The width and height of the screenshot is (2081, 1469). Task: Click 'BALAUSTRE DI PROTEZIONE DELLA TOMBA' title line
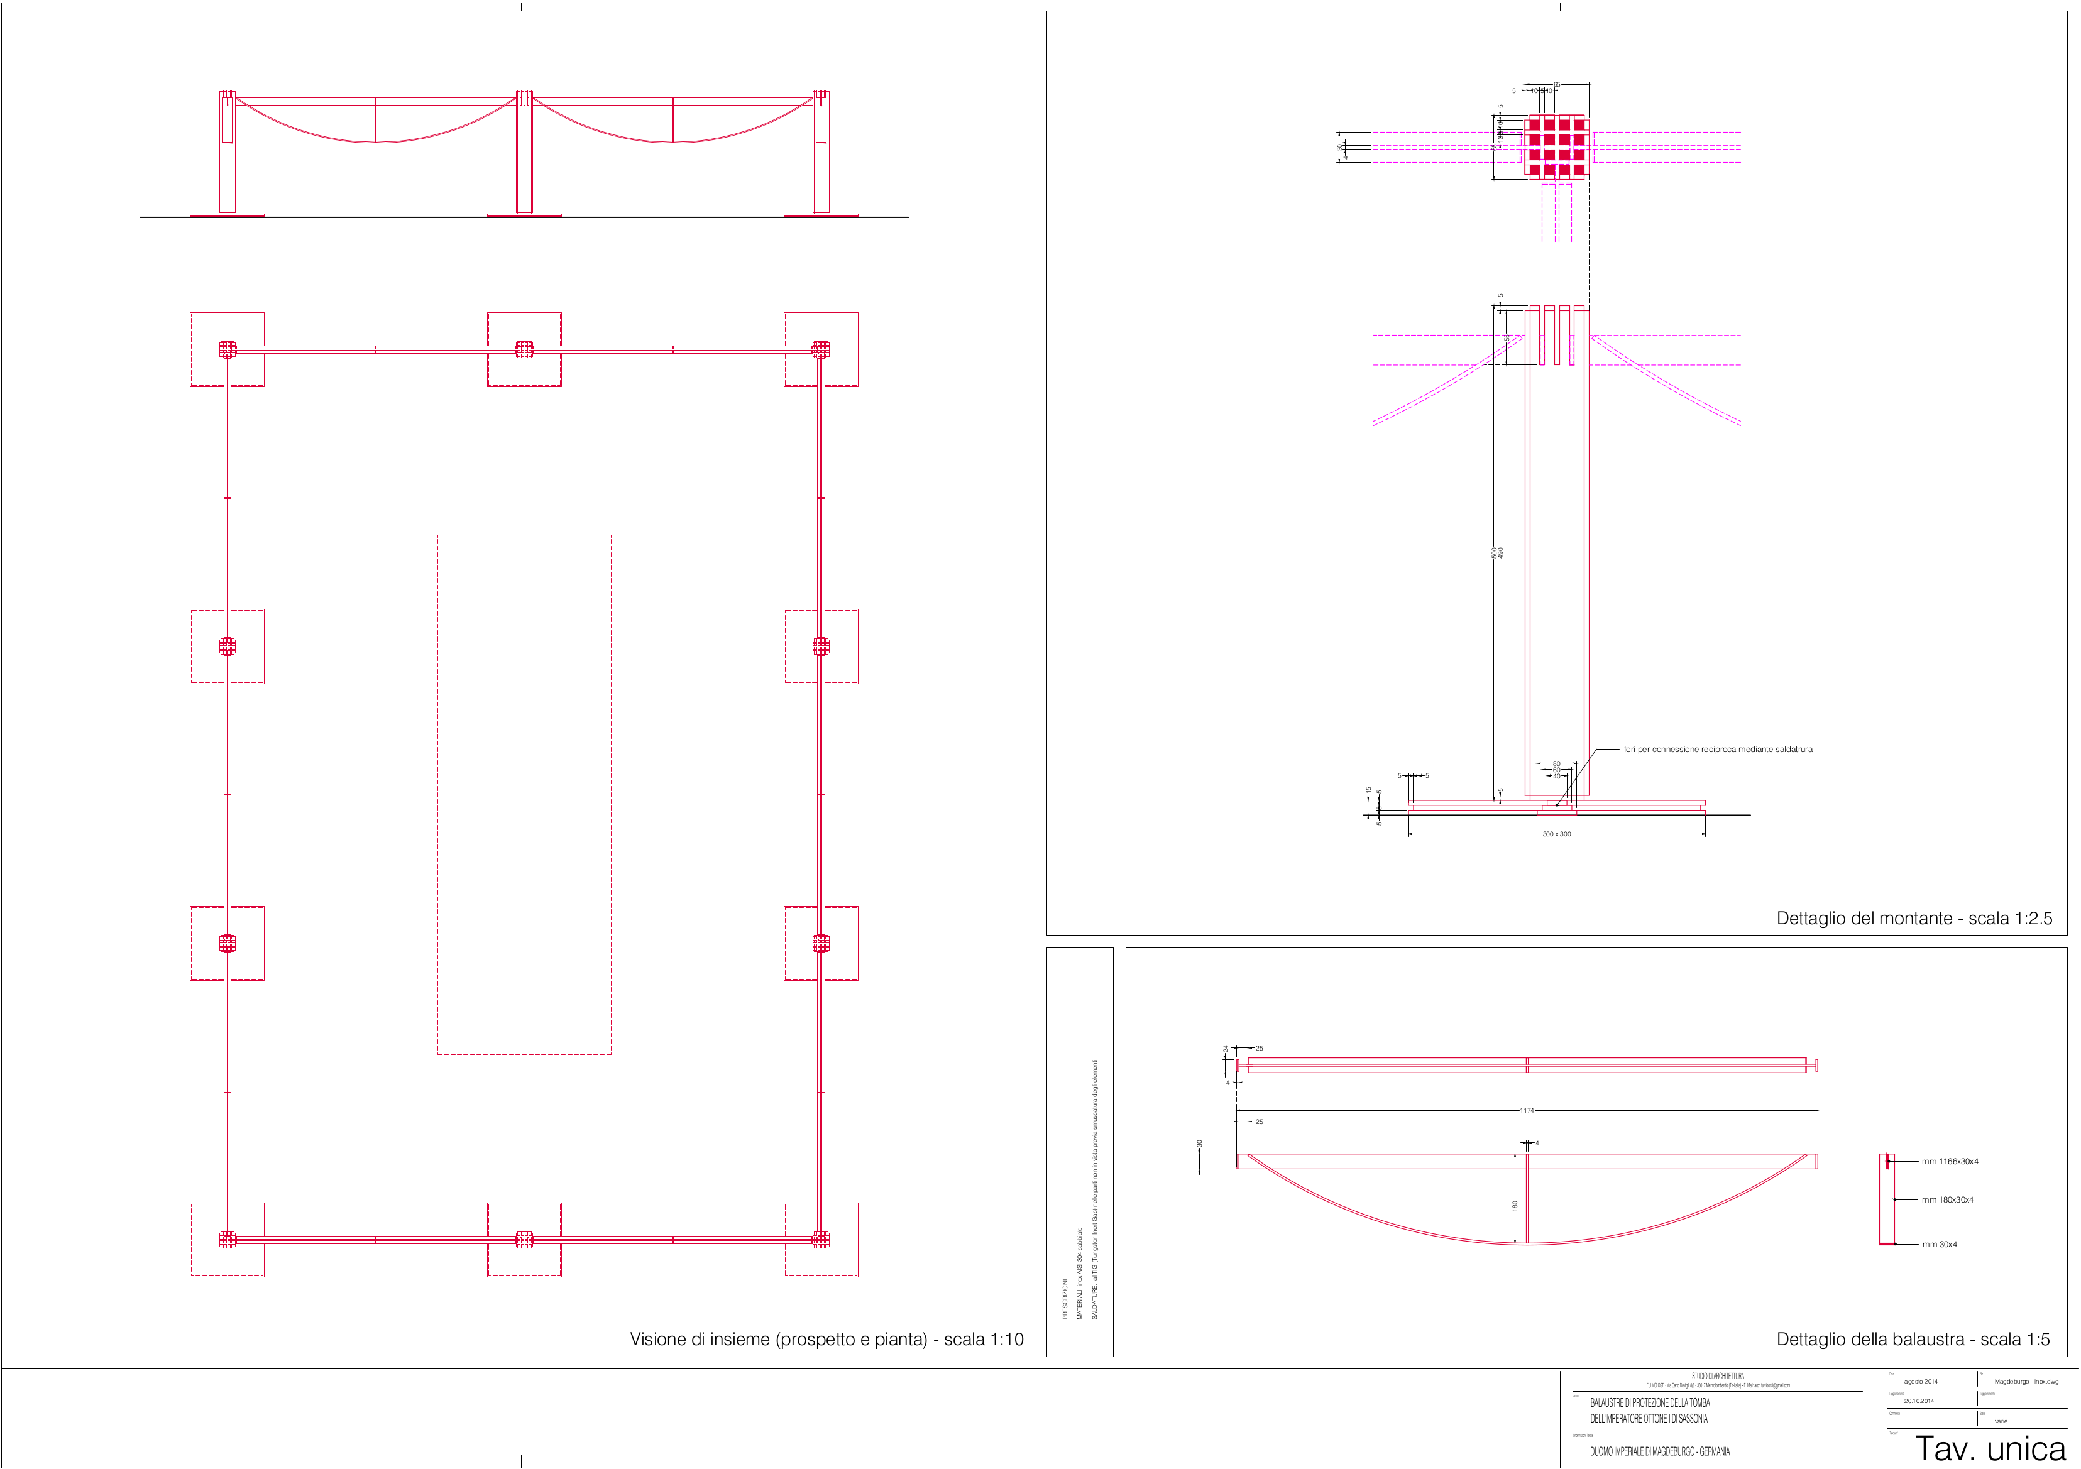pyautogui.click(x=1650, y=1402)
